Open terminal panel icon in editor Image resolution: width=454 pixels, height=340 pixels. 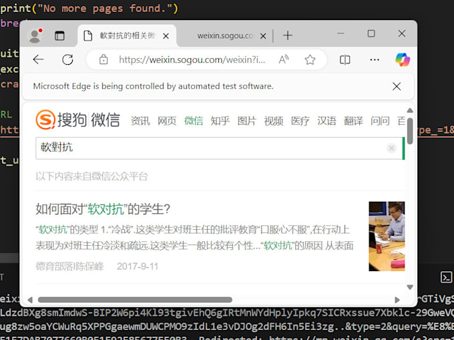pos(446,277)
